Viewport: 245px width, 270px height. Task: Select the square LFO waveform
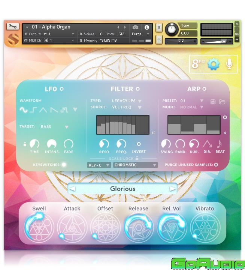(x=33, y=109)
